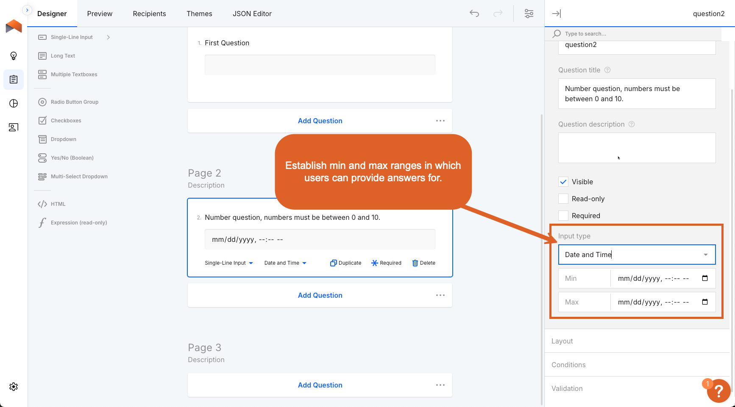
Task: Uncheck the Visible checkbox
Action: coord(563,182)
